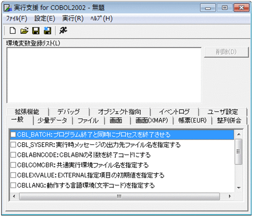253x217 pixels.
Task: Switch to the イベントログ tab
Action: tap(174, 112)
